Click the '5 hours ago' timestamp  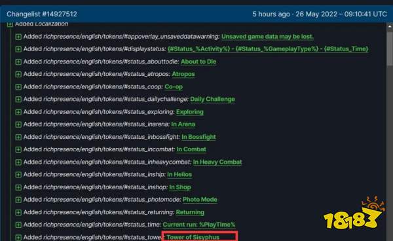[x=271, y=14]
